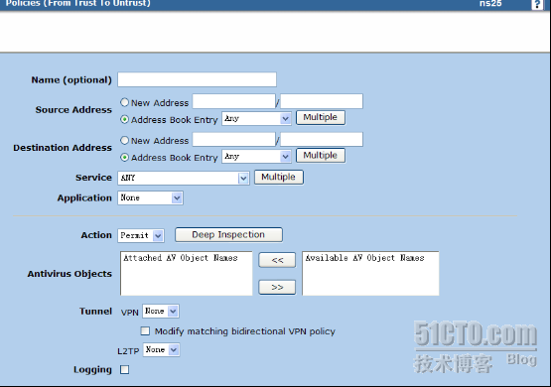The height and width of the screenshot is (387, 551).
Task: Click Destination New Address IP field
Action: pyautogui.click(x=233, y=139)
